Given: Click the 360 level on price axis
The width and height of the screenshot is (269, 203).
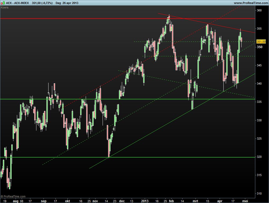Looking at the screenshot, I should click(259, 11).
